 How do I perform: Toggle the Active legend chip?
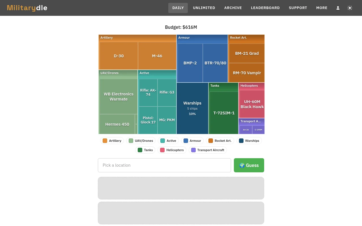168,141
